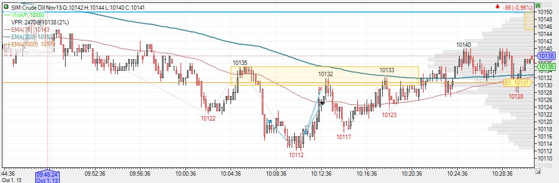The height and width of the screenshot is (183, 559).
Task: Click the 10:12:36 time axis label
Action: pyautogui.click(x=321, y=174)
